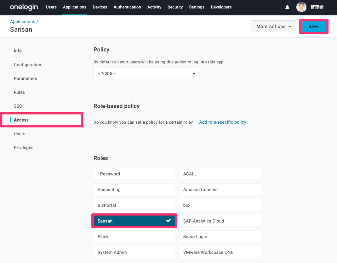Toggle the BizPortal role
337x263 pixels.
[134, 205]
